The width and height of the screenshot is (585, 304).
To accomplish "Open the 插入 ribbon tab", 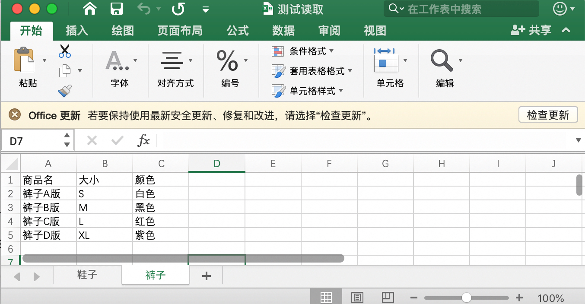I will pos(77,31).
